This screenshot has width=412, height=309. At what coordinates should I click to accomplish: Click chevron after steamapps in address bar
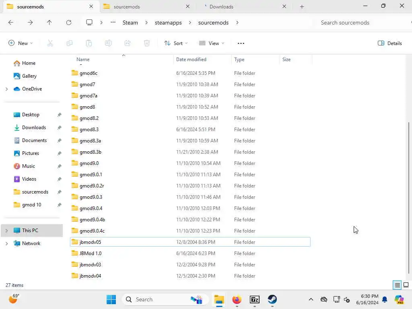click(x=190, y=23)
